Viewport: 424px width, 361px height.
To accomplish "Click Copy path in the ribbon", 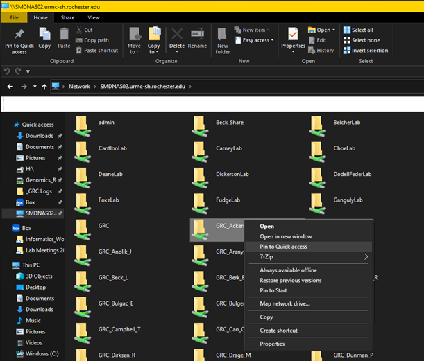I will (x=92, y=40).
